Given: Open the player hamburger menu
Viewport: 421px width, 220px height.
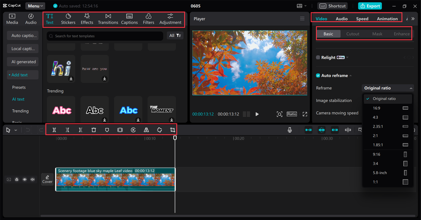Looking at the screenshot, I should (302, 19).
